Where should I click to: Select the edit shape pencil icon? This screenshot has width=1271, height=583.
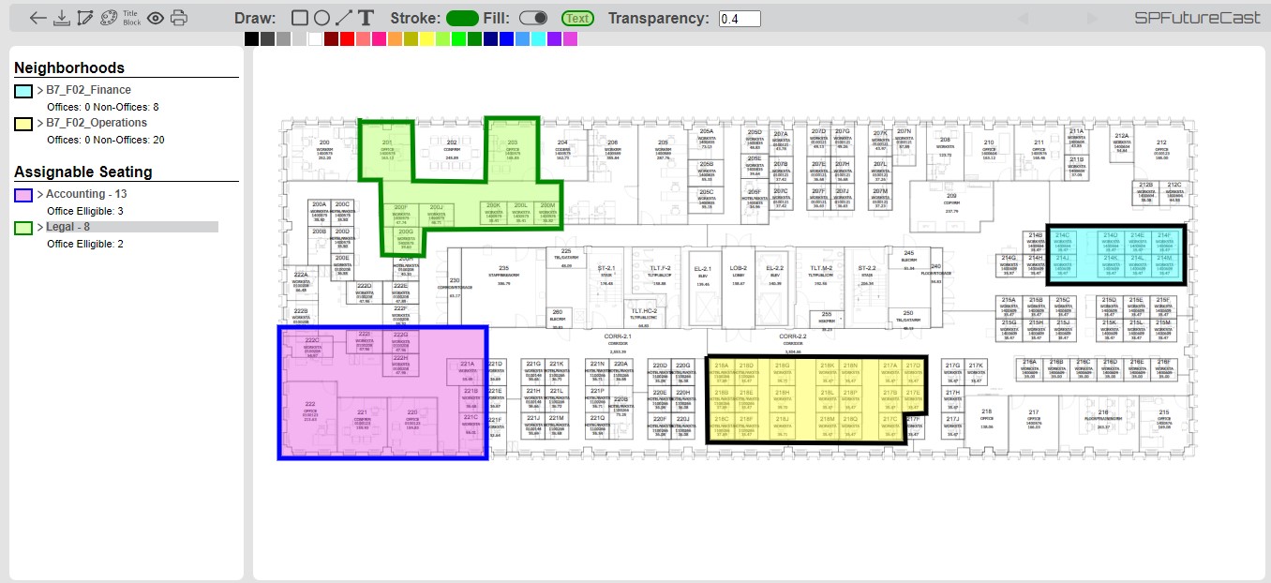[x=85, y=18]
